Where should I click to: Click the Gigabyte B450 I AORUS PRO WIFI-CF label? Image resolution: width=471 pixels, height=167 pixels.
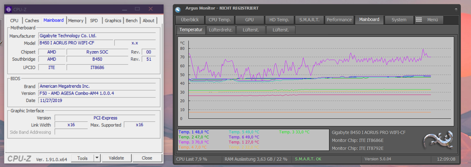coord(369,132)
